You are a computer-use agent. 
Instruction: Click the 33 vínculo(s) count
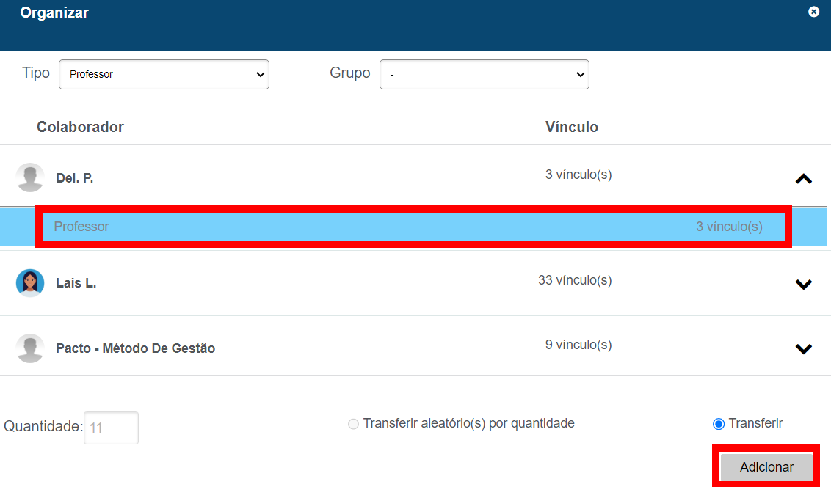[x=574, y=280]
